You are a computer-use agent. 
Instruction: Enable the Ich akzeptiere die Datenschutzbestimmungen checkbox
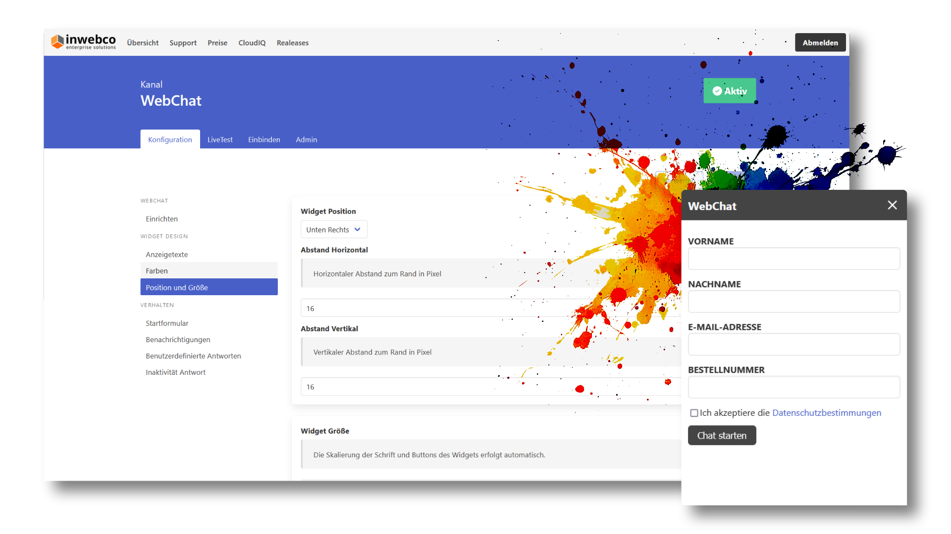tap(693, 413)
